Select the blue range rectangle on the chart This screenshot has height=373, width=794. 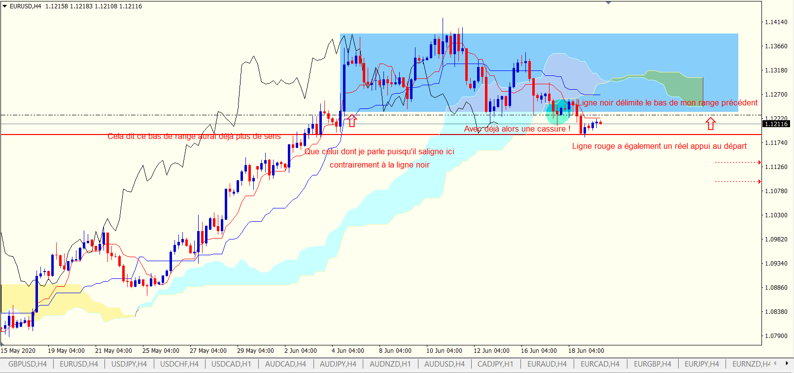point(641,54)
